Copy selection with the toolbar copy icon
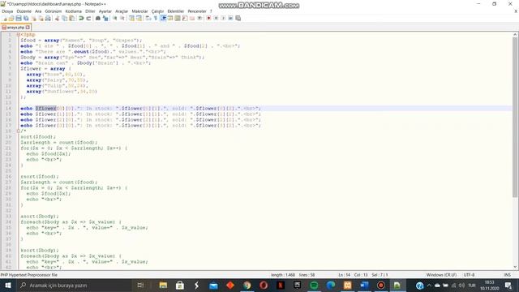519x292 pixels. [64, 18]
